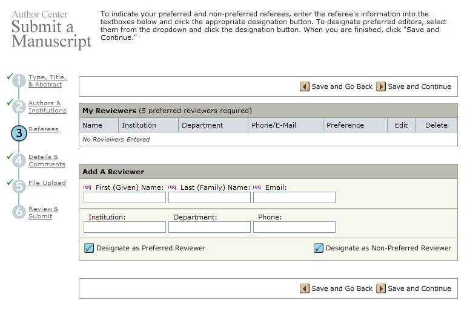The height and width of the screenshot is (309, 467).
Task: Click top Save and Go Back arrow icon
Action: pyautogui.click(x=305, y=86)
